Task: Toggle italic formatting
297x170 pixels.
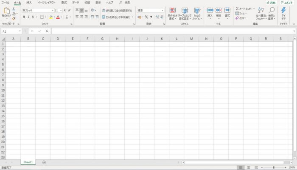Action: pyautogui.click(x=28, y=17)
